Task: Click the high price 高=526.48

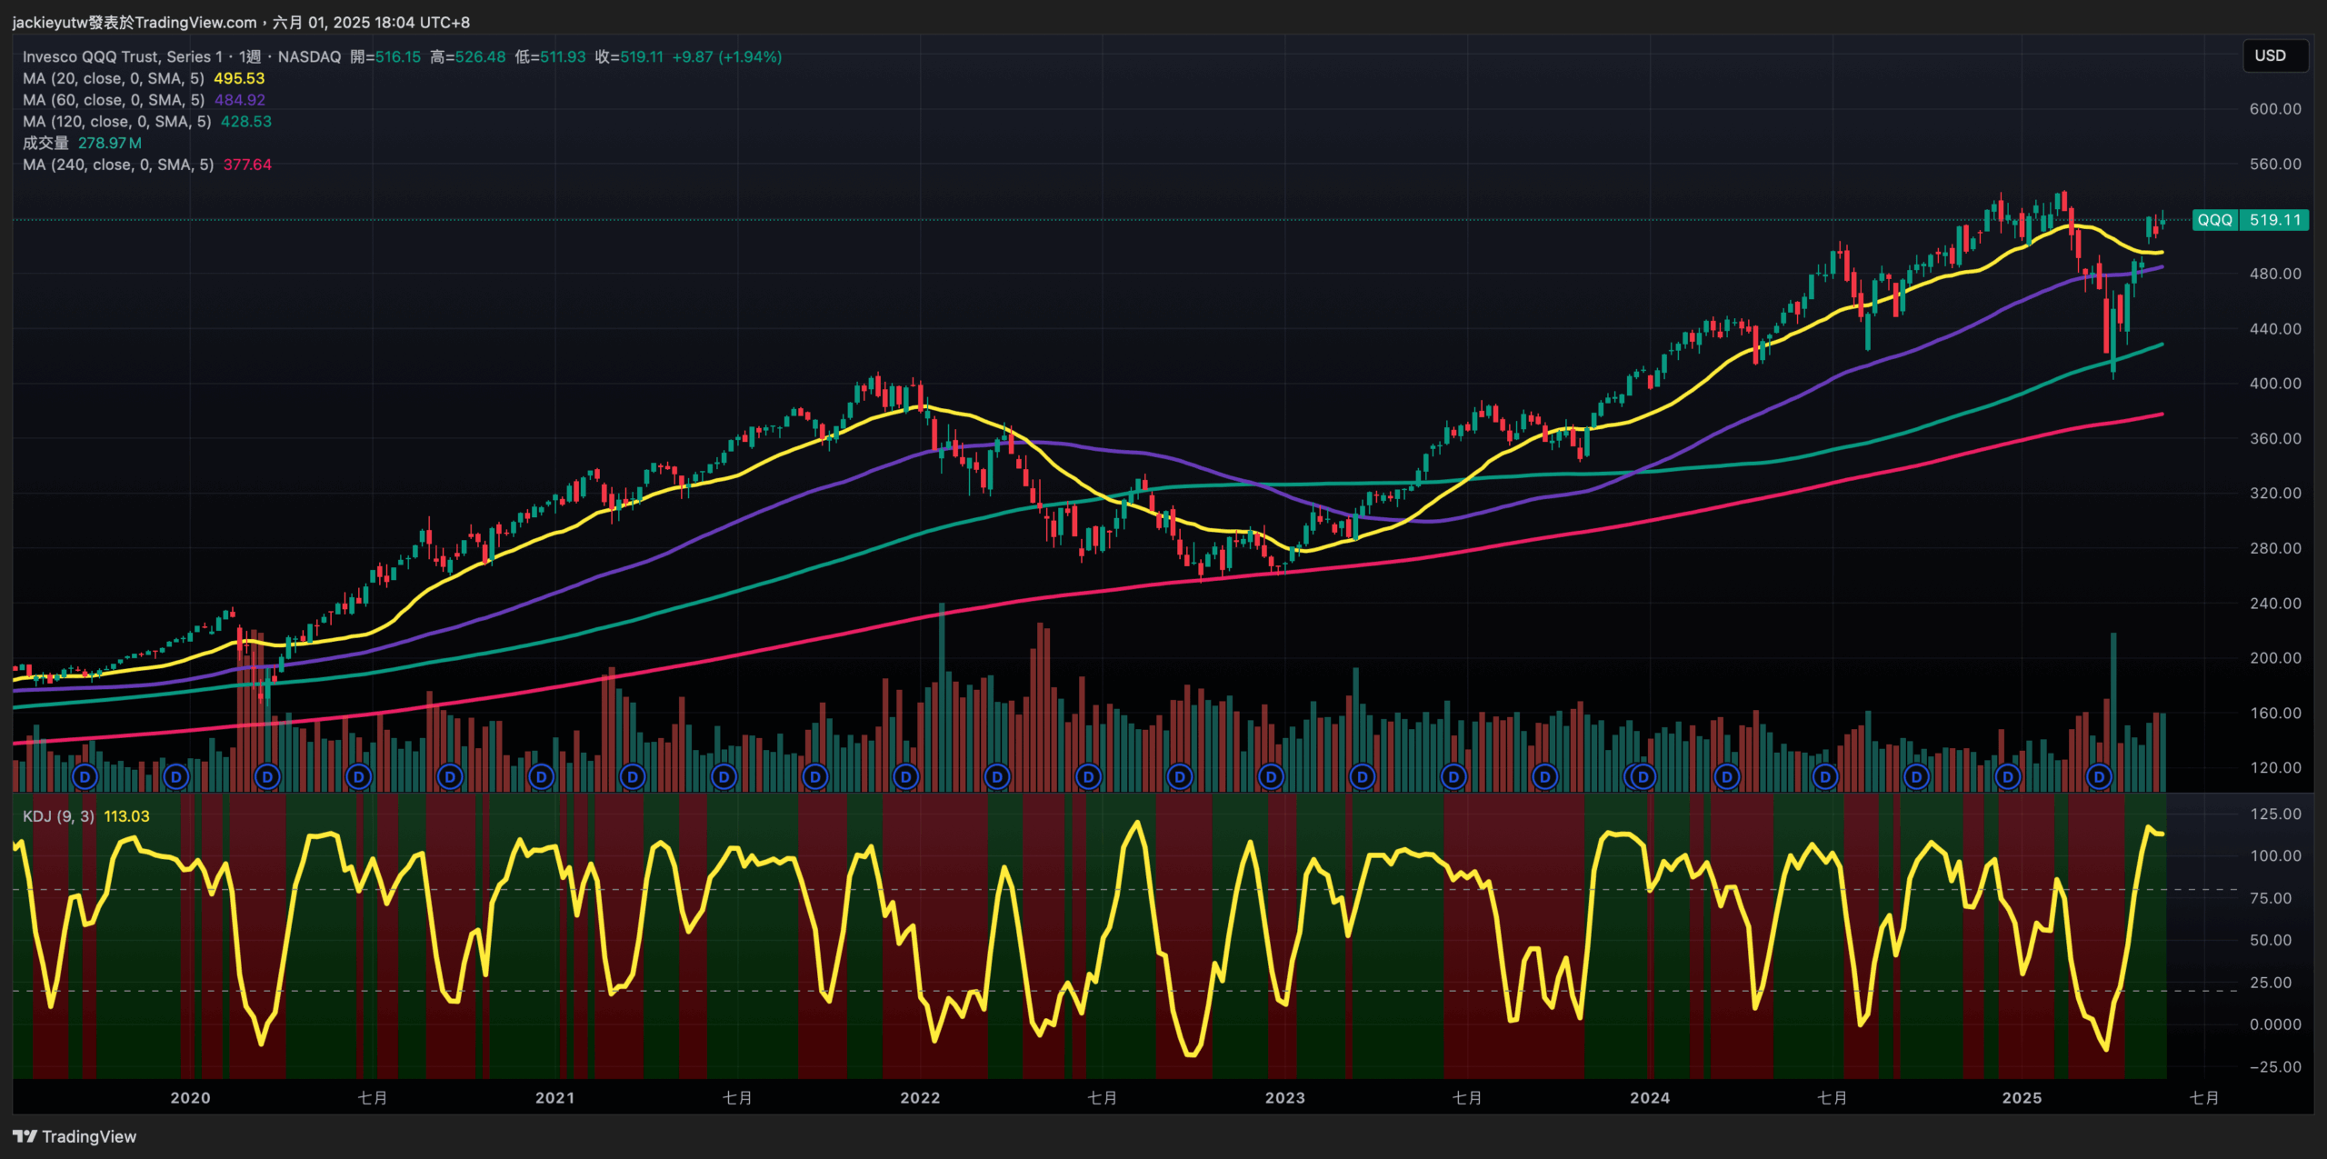Action: point(468,56)
